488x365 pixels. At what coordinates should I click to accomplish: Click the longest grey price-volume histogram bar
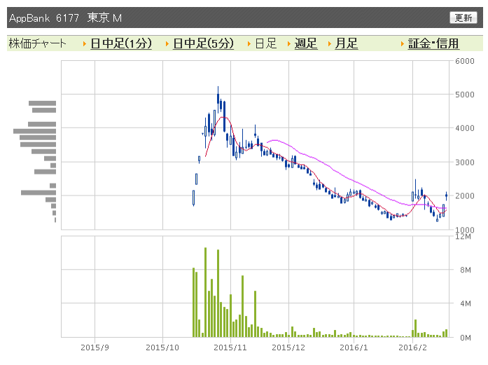coord(34,131)
